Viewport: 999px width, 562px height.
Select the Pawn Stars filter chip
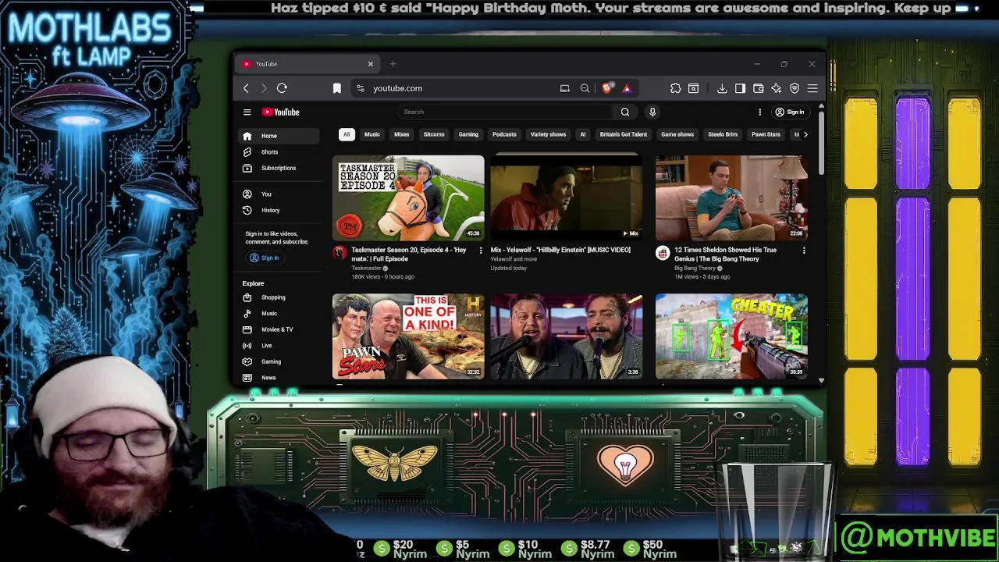pos(766,134)
